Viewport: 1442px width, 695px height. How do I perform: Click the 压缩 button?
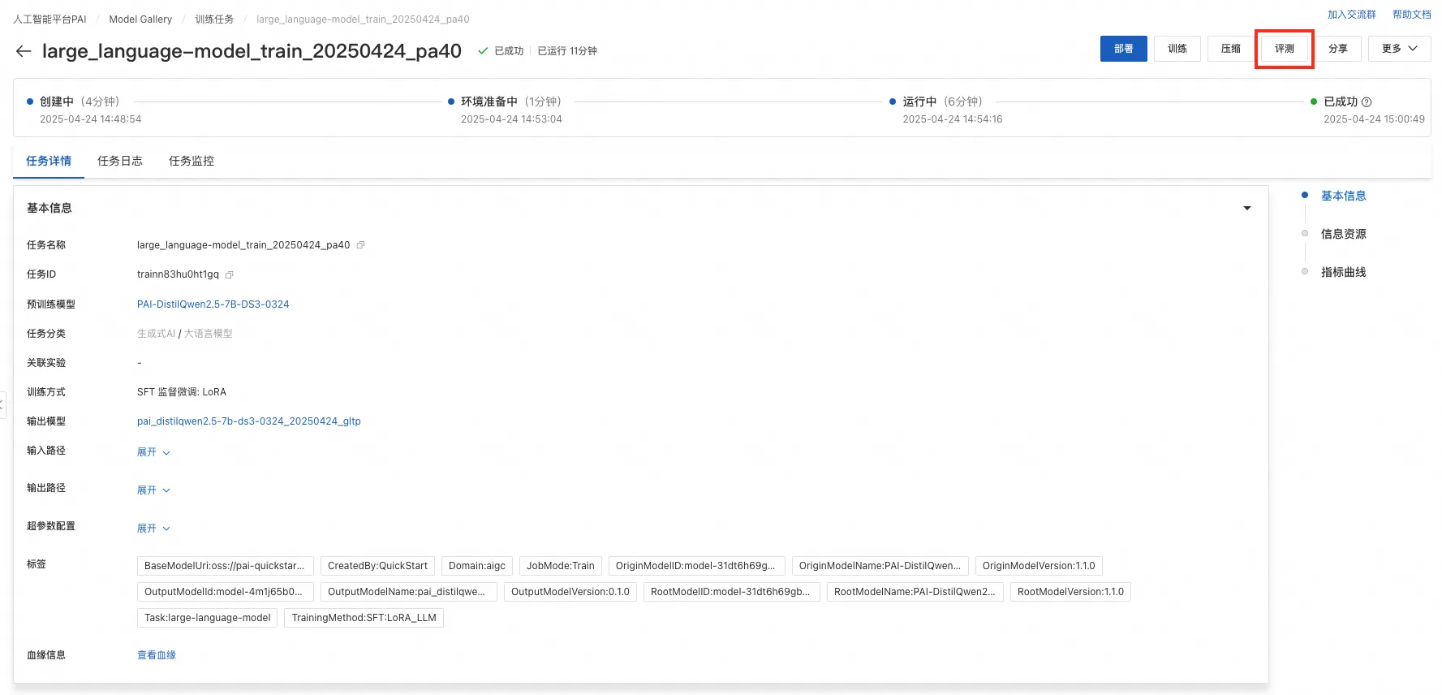(x=1231, y=49)
